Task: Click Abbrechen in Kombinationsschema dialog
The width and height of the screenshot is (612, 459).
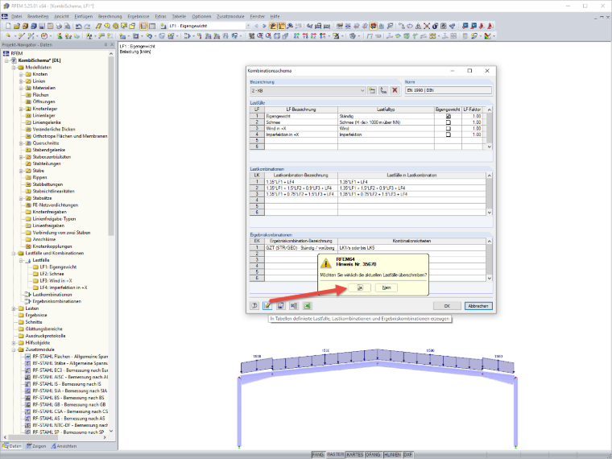Action: (478, 306)
